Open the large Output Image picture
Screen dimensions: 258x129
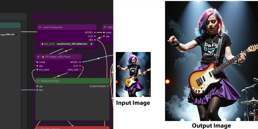pyautogui.click(x=212, y=61)
